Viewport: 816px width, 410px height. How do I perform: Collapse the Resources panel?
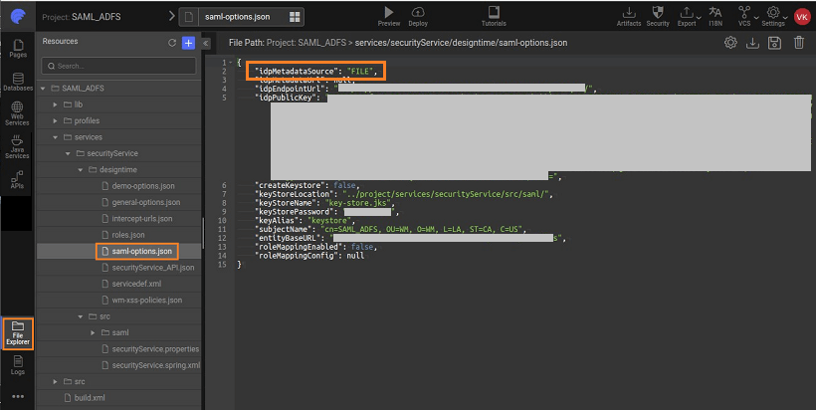(x=205, y=43)
